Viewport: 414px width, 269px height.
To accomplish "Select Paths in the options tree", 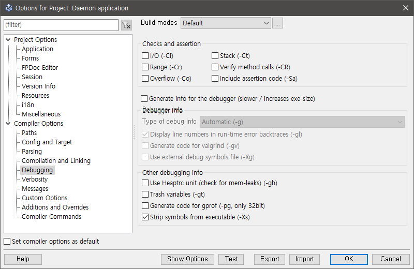I will click(29, 133).
